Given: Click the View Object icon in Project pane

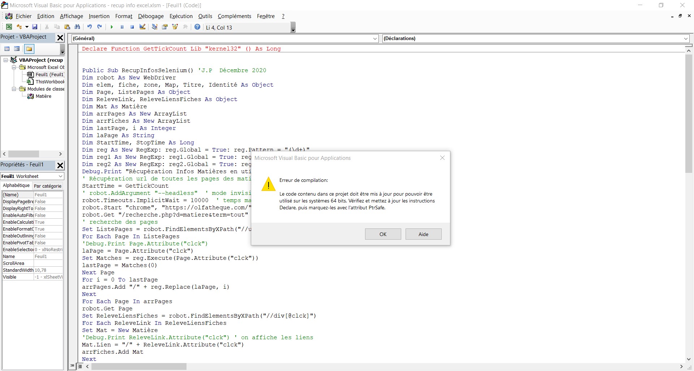Looking at the screenshot, I should click(17, 49).
